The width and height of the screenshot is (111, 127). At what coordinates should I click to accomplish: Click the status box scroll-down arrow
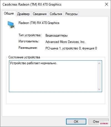coord(99,89)
